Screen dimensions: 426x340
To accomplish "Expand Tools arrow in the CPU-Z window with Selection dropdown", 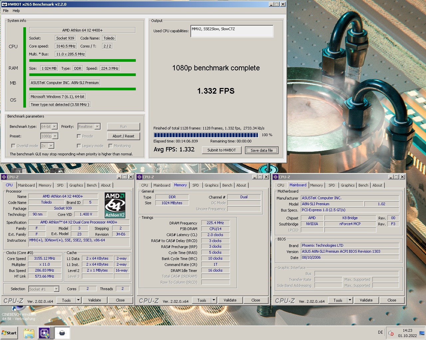I will tap(78, 300).
